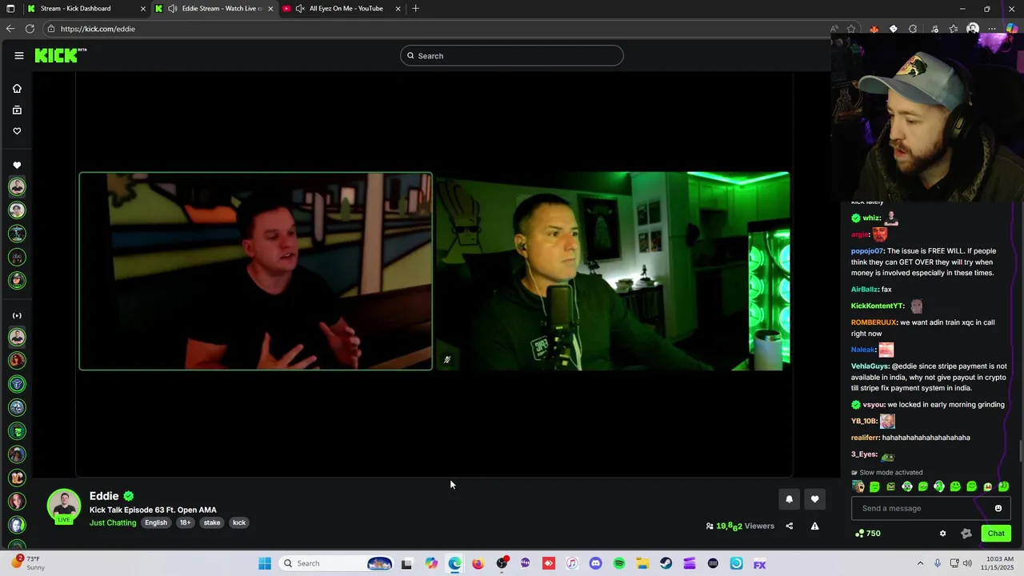Click the muted mic icon on left video
Screen dimensions: 1024x576
click(x=447, y=360)
